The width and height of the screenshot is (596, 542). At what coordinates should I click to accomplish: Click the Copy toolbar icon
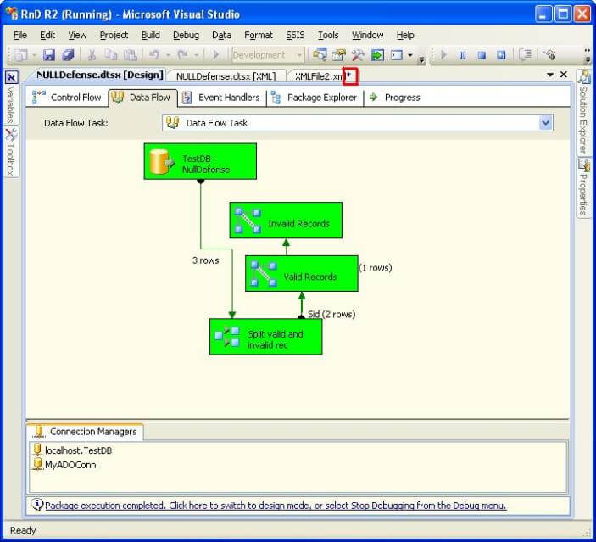pos(111,55)
